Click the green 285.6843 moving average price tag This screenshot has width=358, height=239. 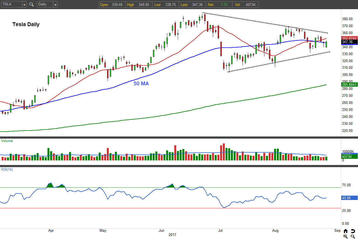(349, 85)
